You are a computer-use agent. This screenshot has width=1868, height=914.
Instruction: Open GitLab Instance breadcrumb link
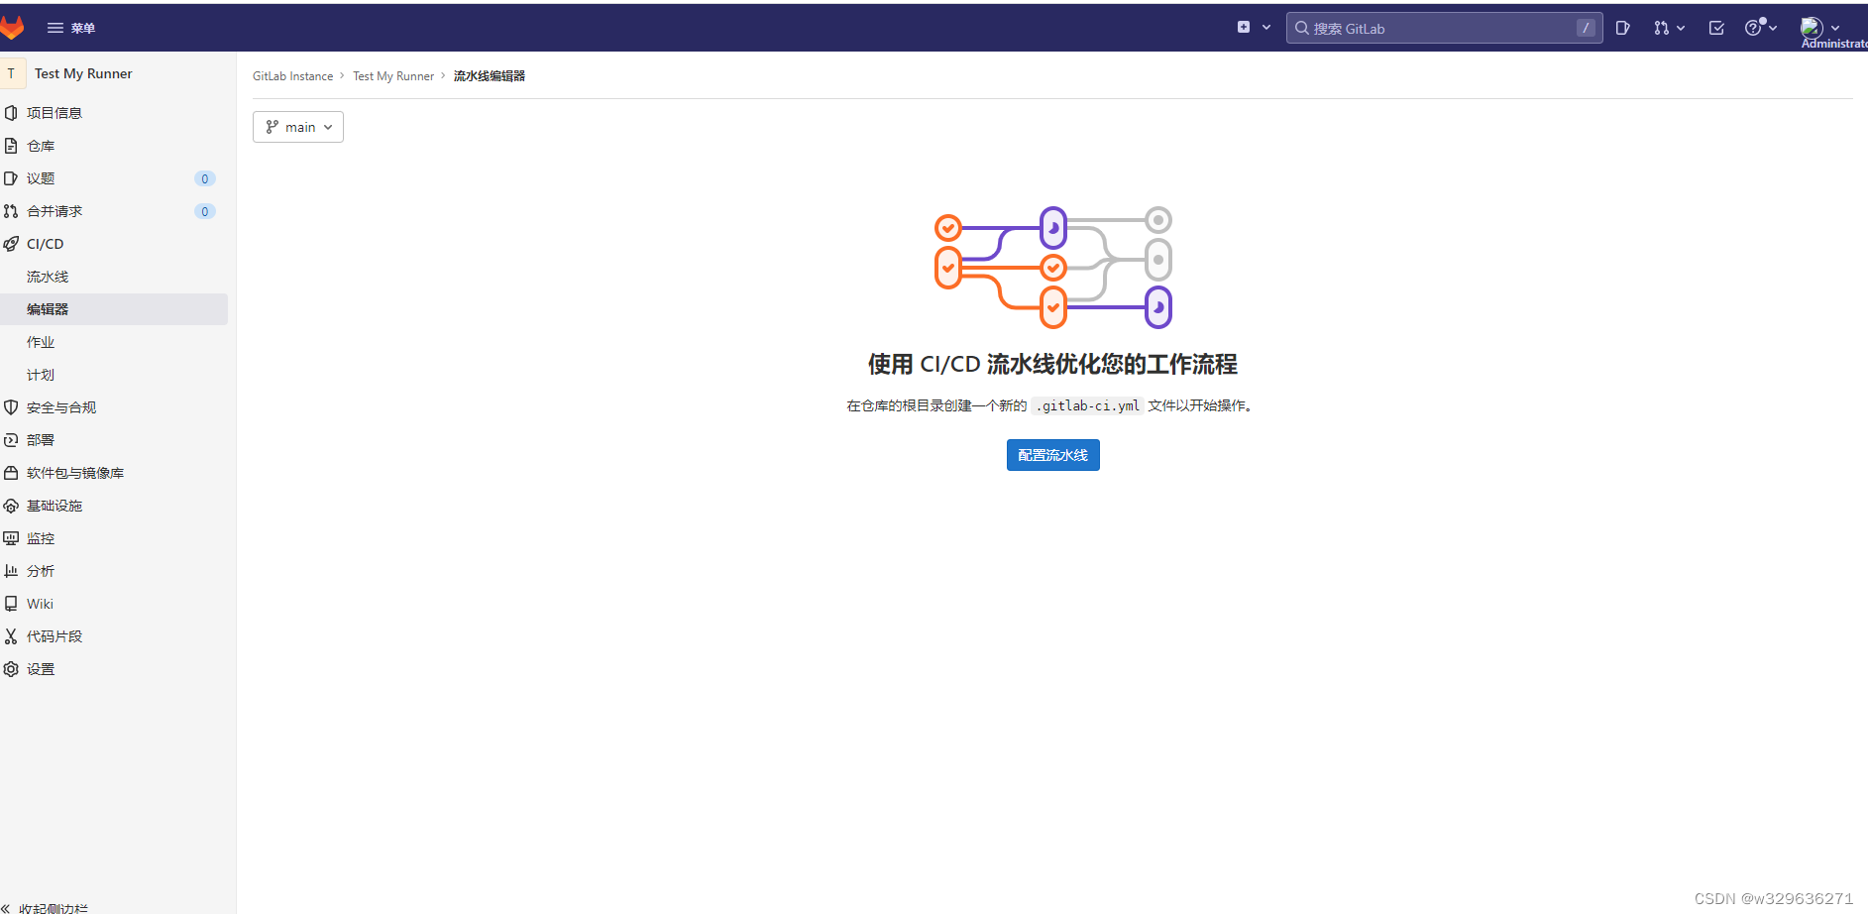tap(292, 76)
